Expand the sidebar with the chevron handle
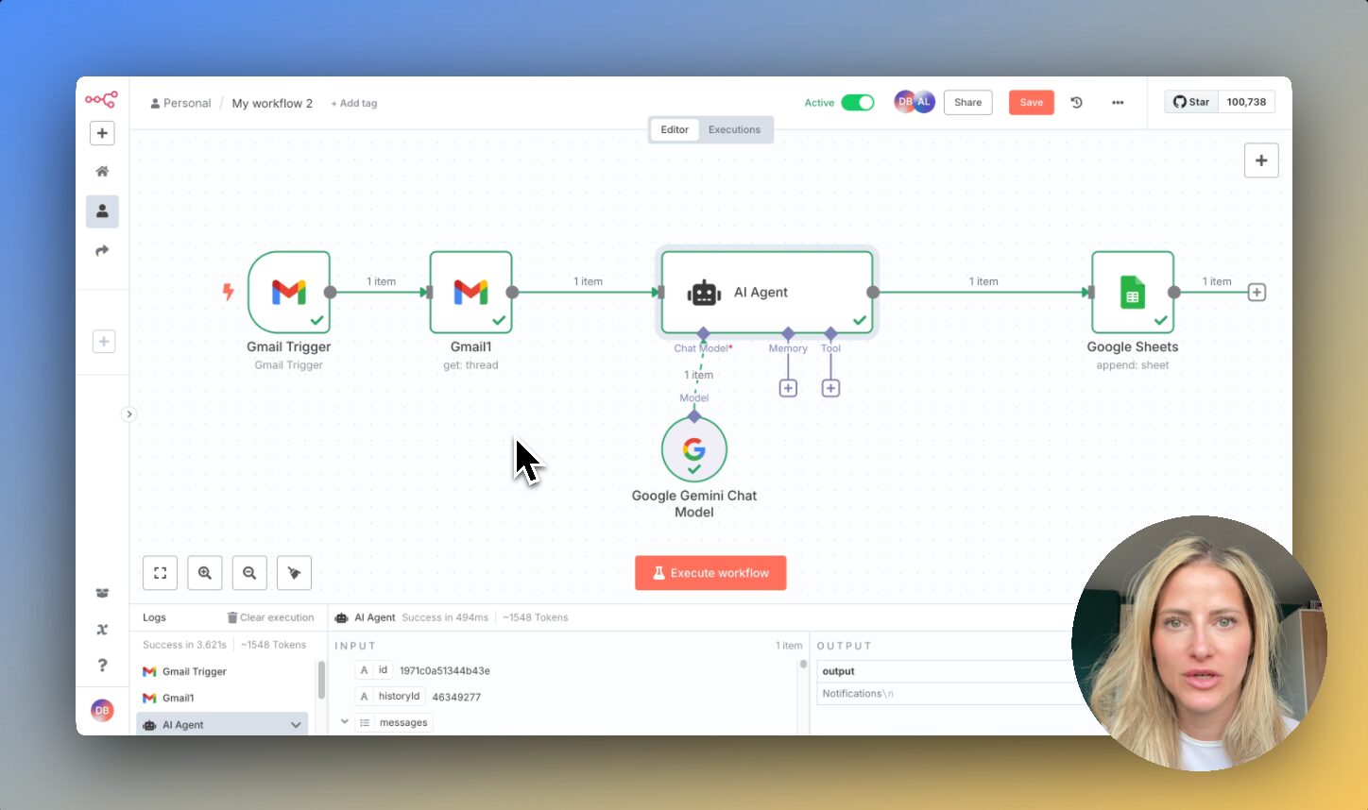This screenshot has height=810, width=1368. click(129, 413)
